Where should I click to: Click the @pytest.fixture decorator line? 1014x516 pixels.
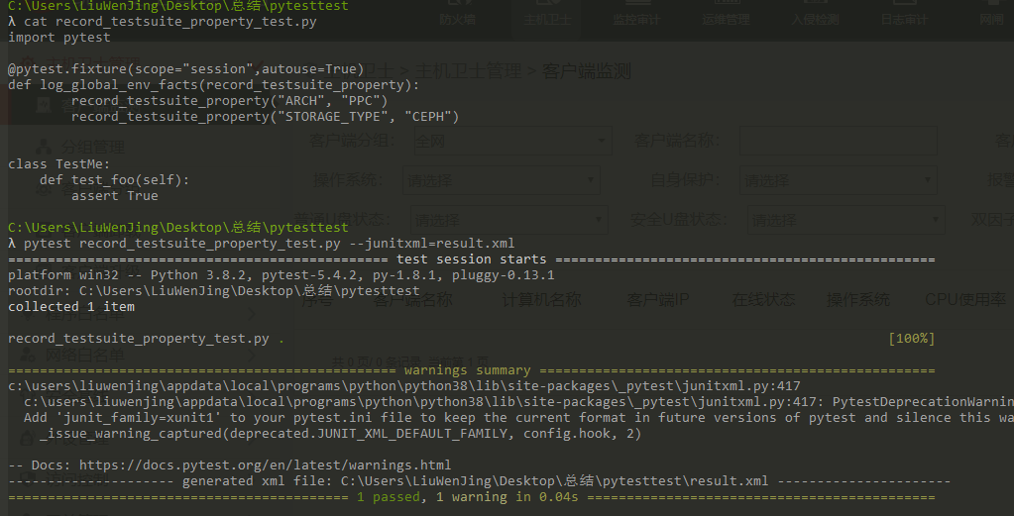pos(186,69)
